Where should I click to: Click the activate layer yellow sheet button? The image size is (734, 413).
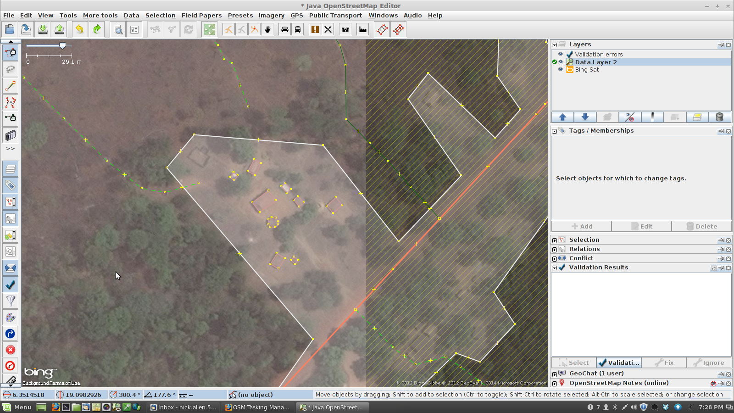(697, 117)
